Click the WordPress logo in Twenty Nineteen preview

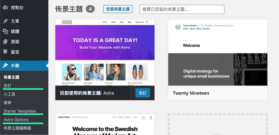pyautogui.click(x=178, y=27)
